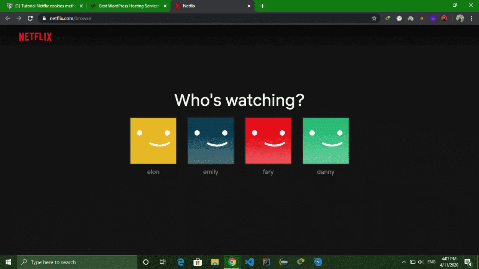Pick the red fary profile avatar
The width and height of the screenshot is (479, 269).
point(268,140)
